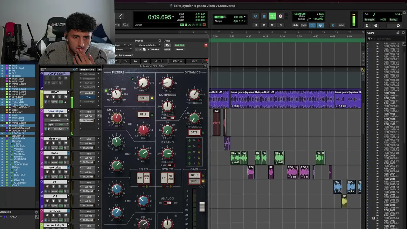Open the clips filter dropdown
Viewport: 407px width, 229px height.
pyautogui.click(x=370, y=39)
